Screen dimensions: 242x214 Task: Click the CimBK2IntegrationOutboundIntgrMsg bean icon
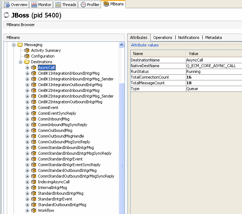tap(34, 102)
